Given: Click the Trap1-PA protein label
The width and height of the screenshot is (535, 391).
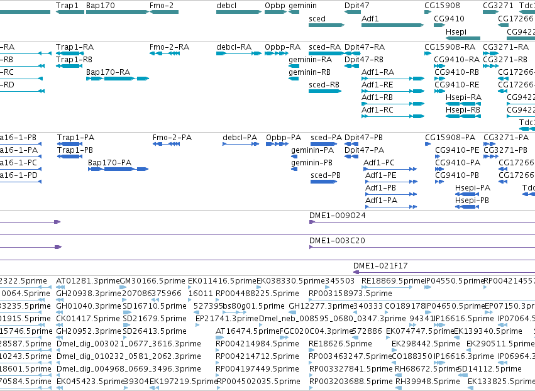Looking at the screenshot, I should click(75, 138).
